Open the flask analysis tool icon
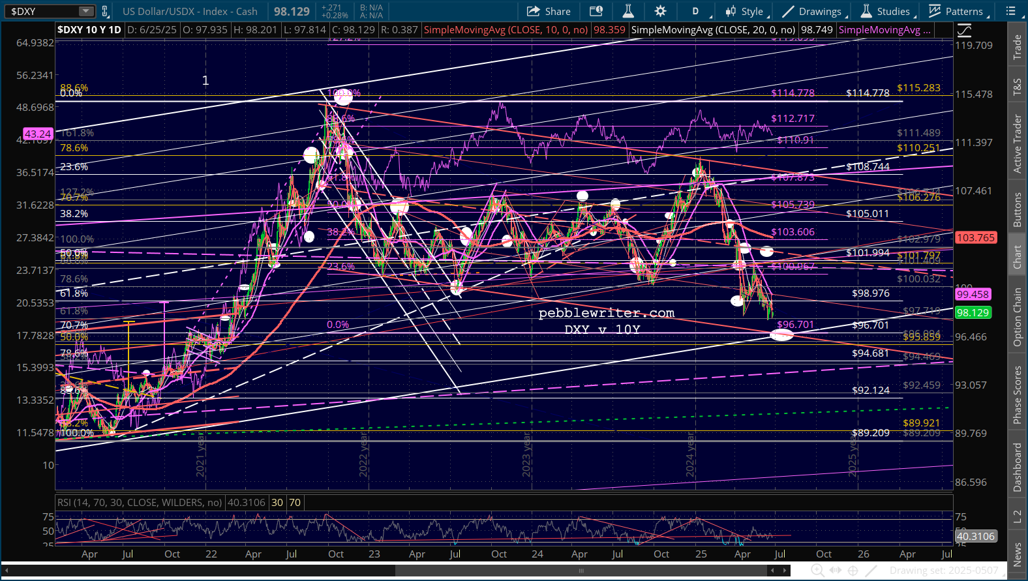 point(627,11)
